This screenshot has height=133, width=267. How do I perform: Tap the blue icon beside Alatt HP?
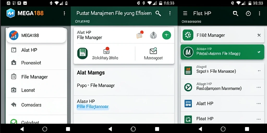coord(188,103)
